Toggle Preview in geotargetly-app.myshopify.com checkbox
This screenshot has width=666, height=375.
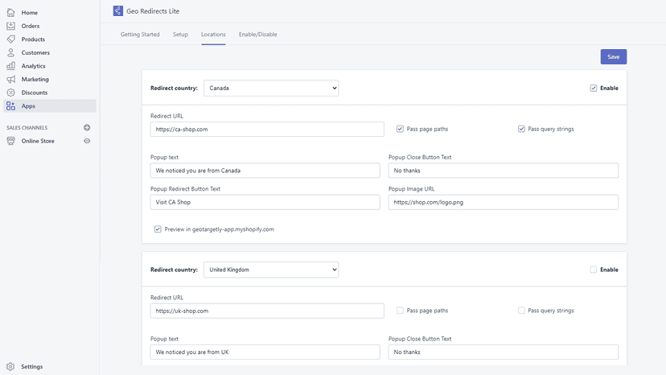[x=158, y=229]
